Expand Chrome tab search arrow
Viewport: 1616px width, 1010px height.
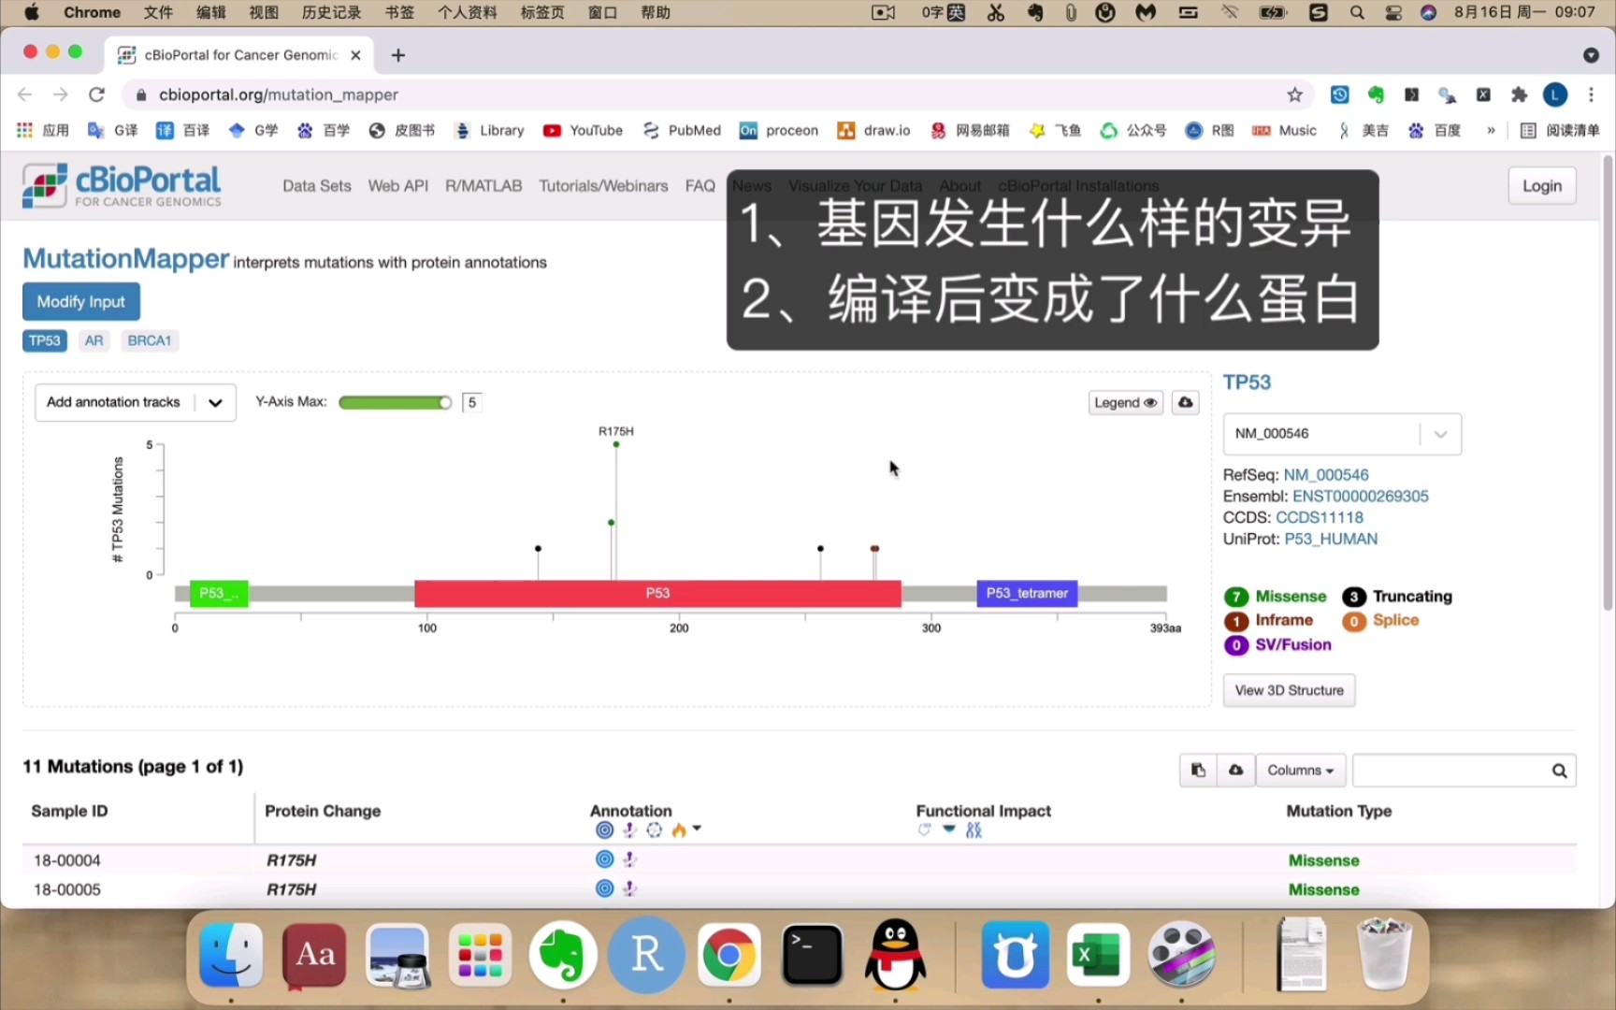(x=1591, y=55)
